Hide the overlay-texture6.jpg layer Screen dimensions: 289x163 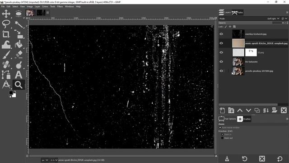[x=221, y=34]
